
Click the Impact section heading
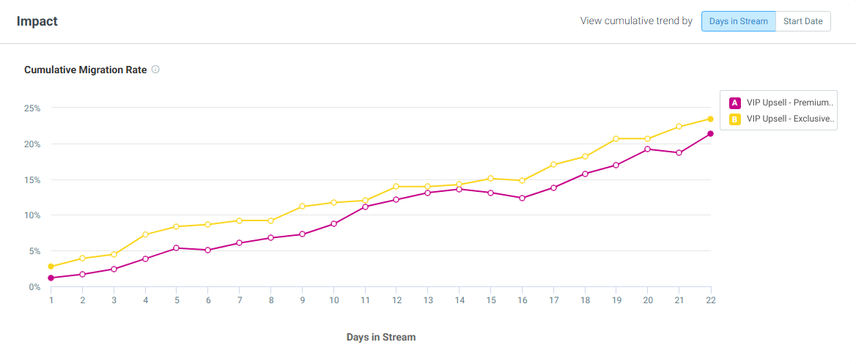[37, 22]
